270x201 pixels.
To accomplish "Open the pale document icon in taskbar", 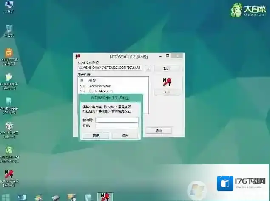I will pos(88,197).
